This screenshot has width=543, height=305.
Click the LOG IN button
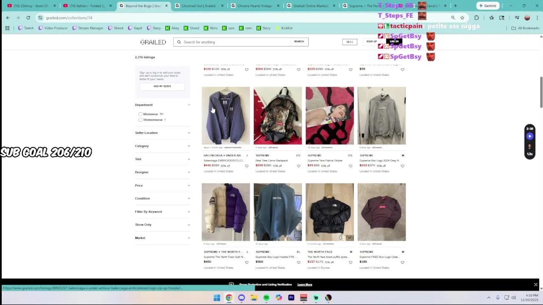click(x=395, y=42)
